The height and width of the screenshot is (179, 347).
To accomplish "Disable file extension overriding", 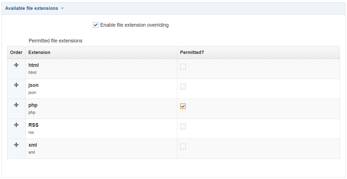I will [95, 25].
